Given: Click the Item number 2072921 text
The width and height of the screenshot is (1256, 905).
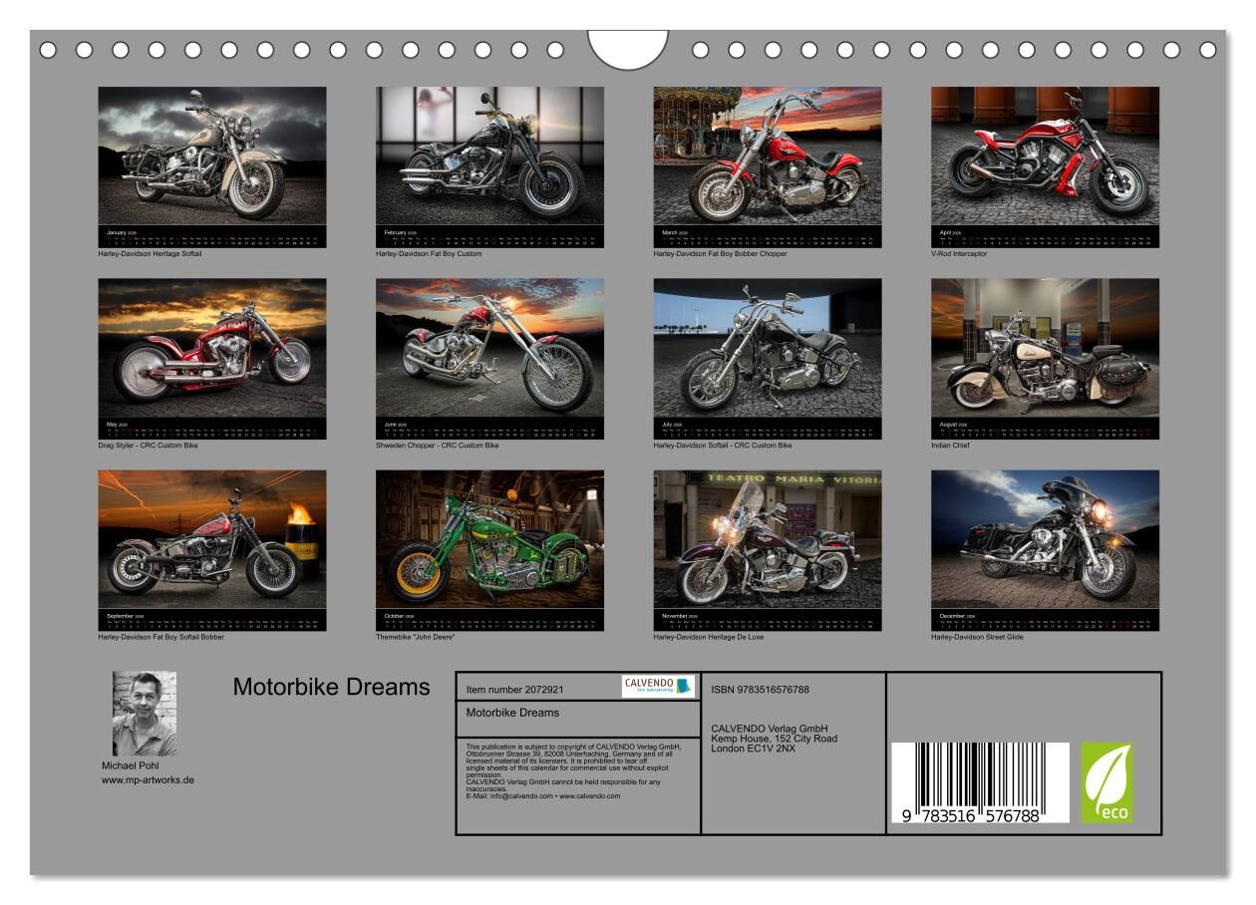Looking at the screenshot, I should pos(514,689).
